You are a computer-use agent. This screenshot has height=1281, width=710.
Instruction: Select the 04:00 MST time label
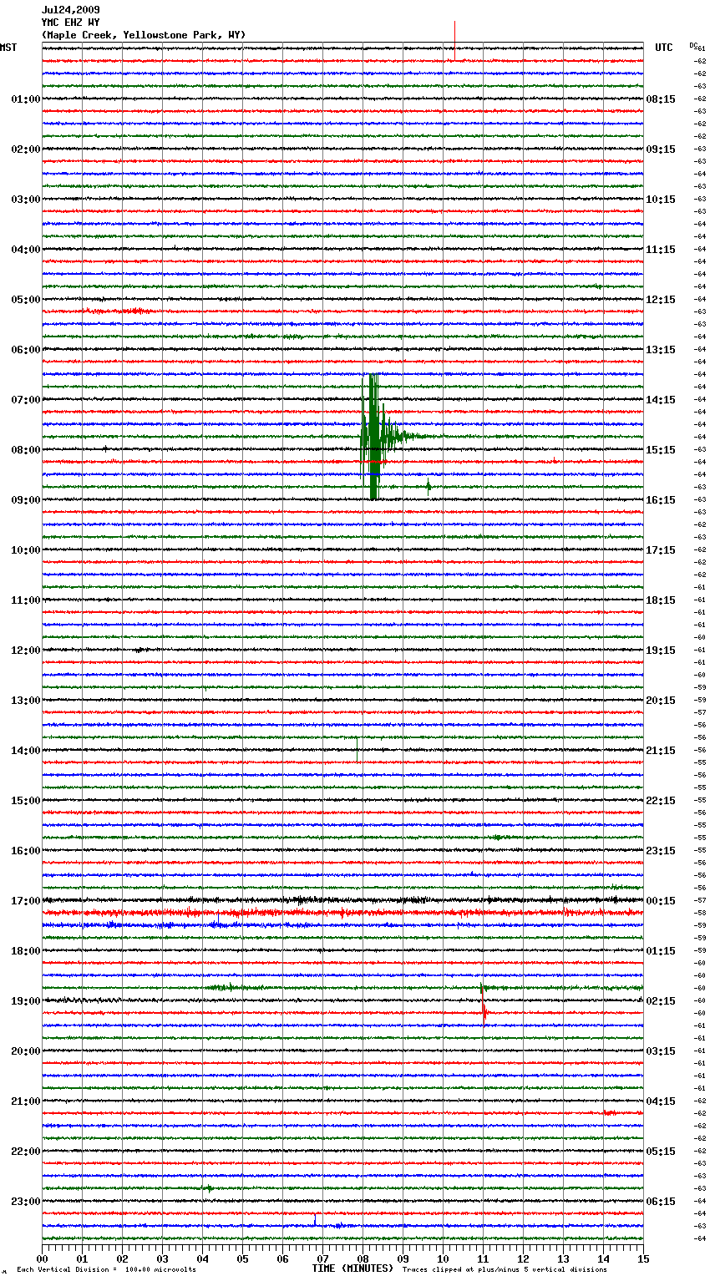pyautogui.click(x=26, y=250)
